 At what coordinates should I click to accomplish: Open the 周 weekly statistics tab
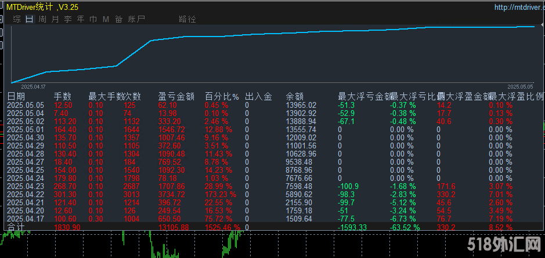tap(42, 19)
